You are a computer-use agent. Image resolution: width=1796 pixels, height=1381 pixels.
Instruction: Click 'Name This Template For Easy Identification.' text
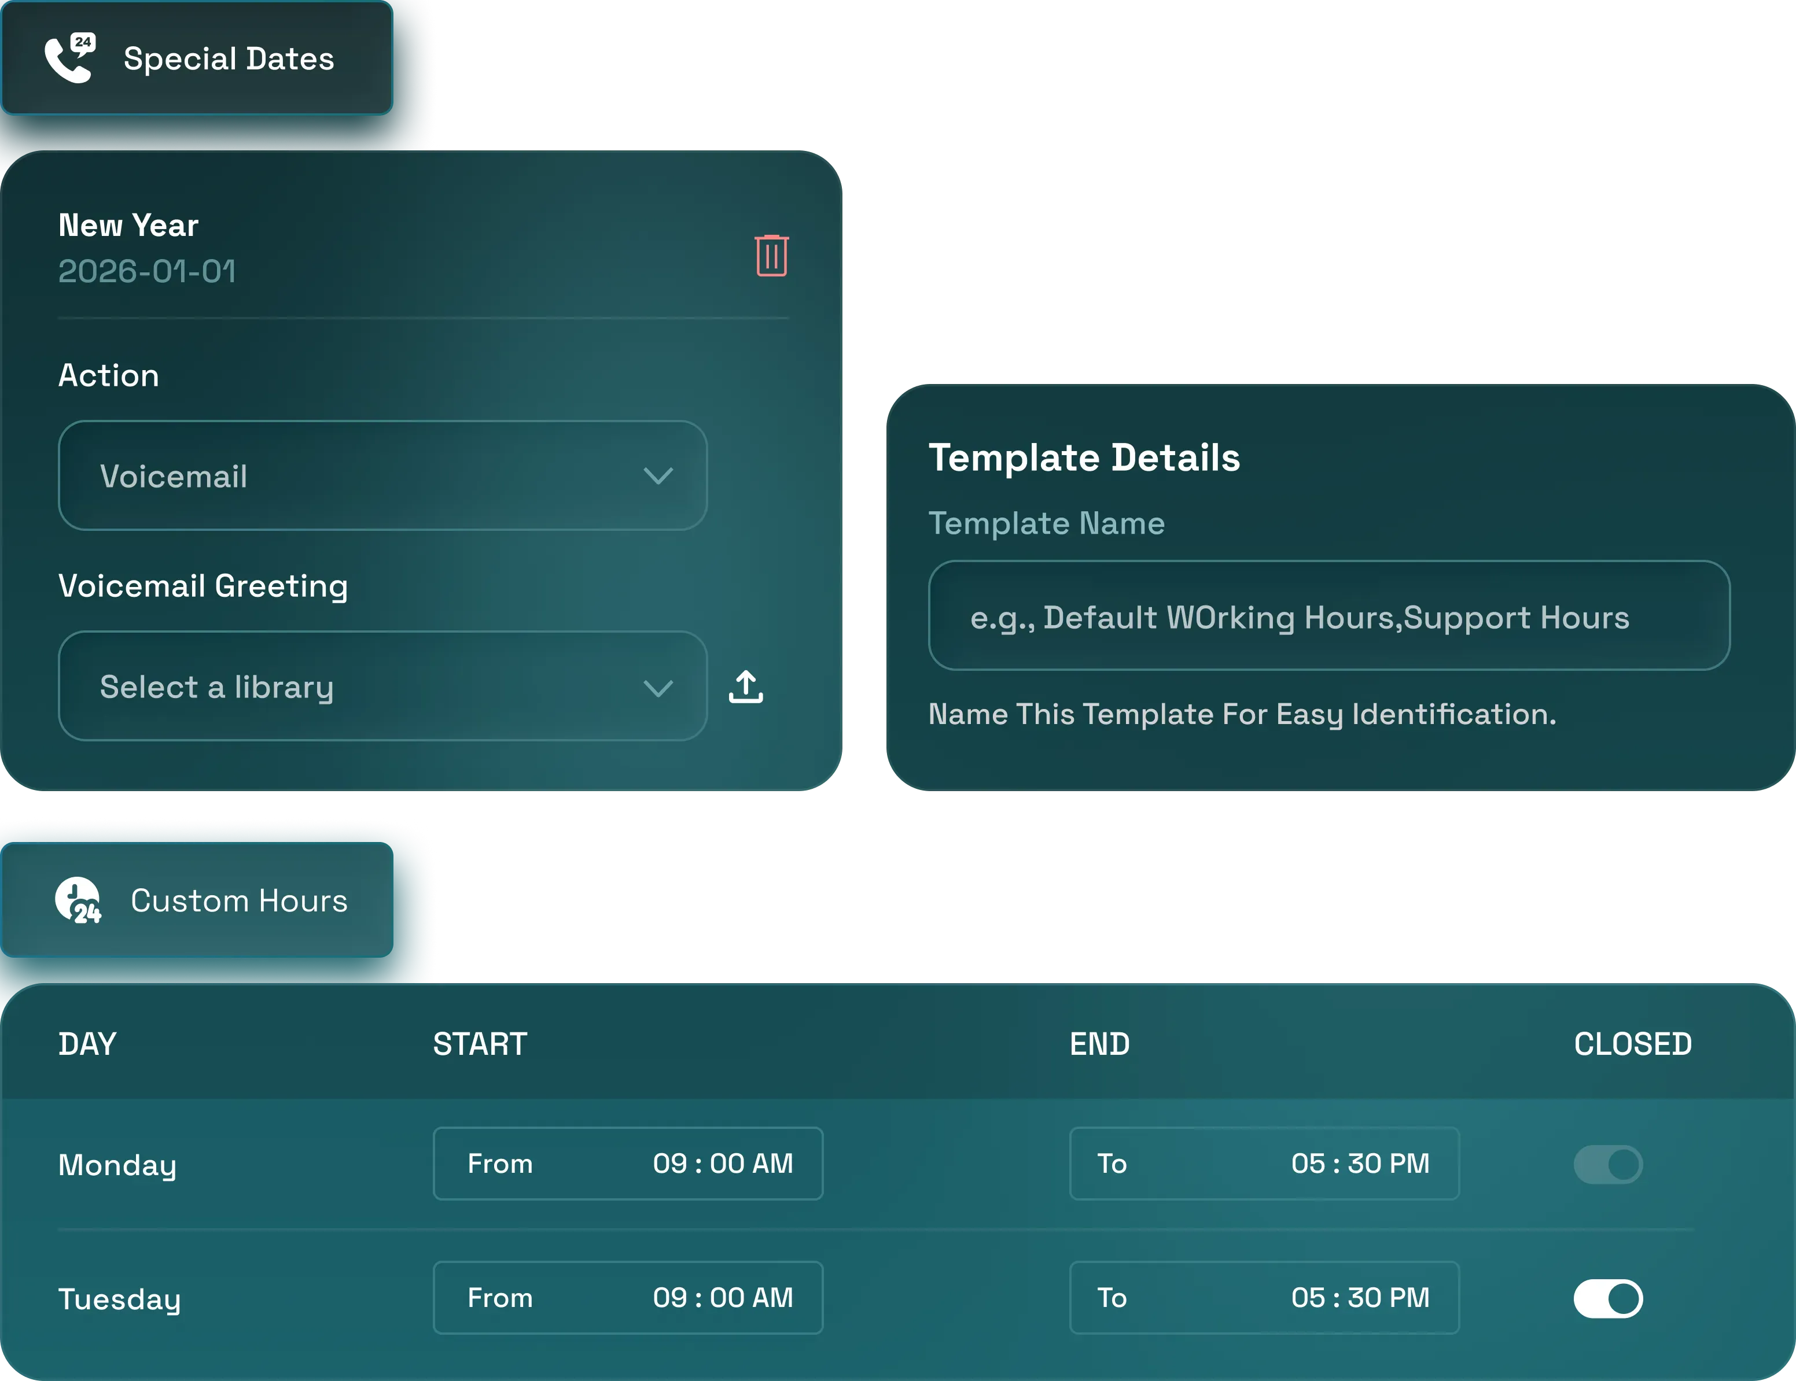(x=1242, y=715)
